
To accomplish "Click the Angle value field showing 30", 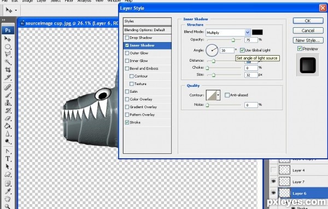I will pos(227,51).
